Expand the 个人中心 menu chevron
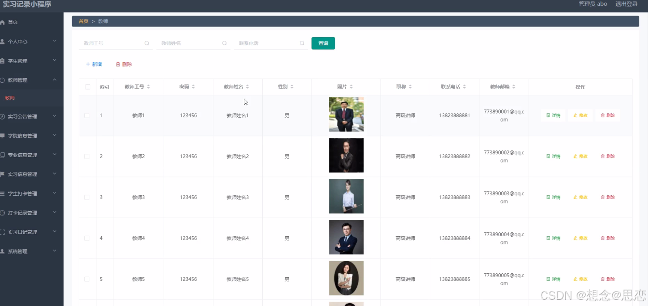The width and height of the screenshot is (648, 306). coord(55,41)
